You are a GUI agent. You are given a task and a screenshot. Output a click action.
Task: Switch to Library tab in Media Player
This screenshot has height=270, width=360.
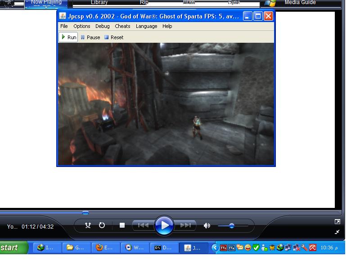point(99,2)
